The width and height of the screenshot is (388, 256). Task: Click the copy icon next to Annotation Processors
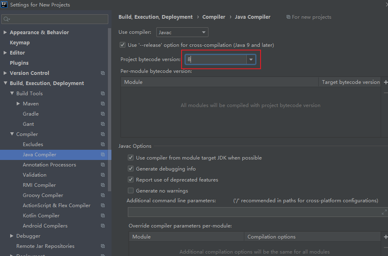[103, 165]
